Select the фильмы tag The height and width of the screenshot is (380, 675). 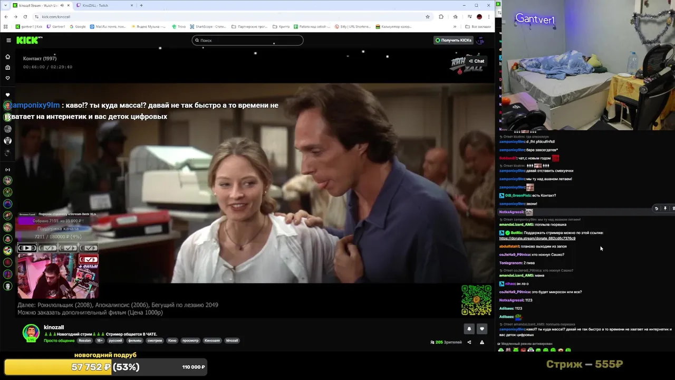[135, 340]
